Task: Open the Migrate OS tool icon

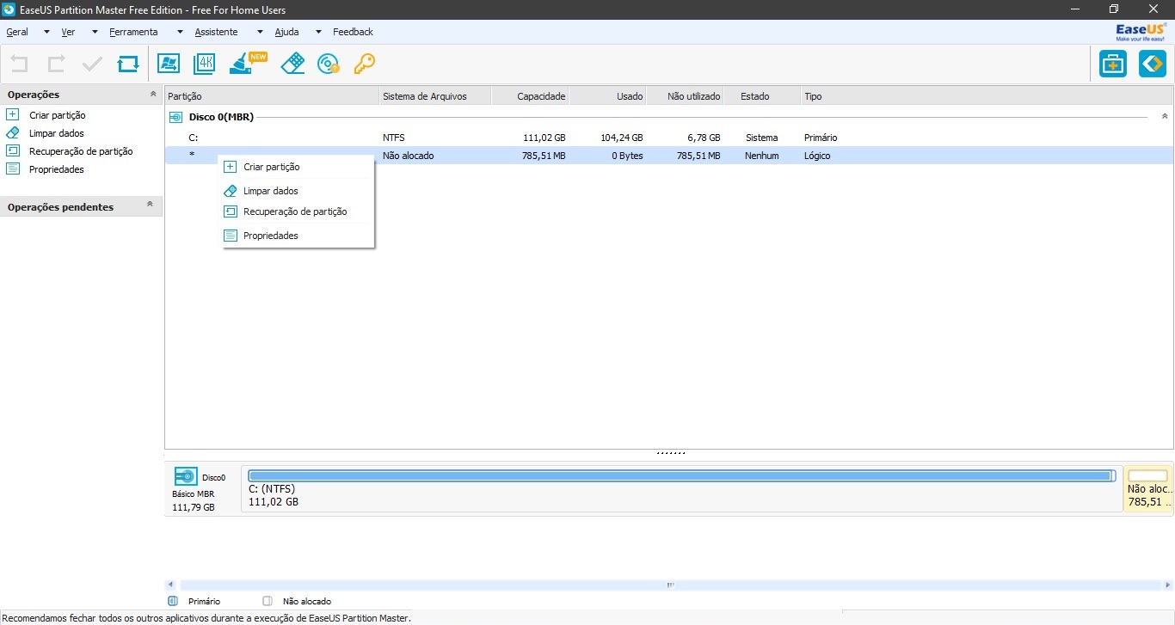Action: point(169,64)
